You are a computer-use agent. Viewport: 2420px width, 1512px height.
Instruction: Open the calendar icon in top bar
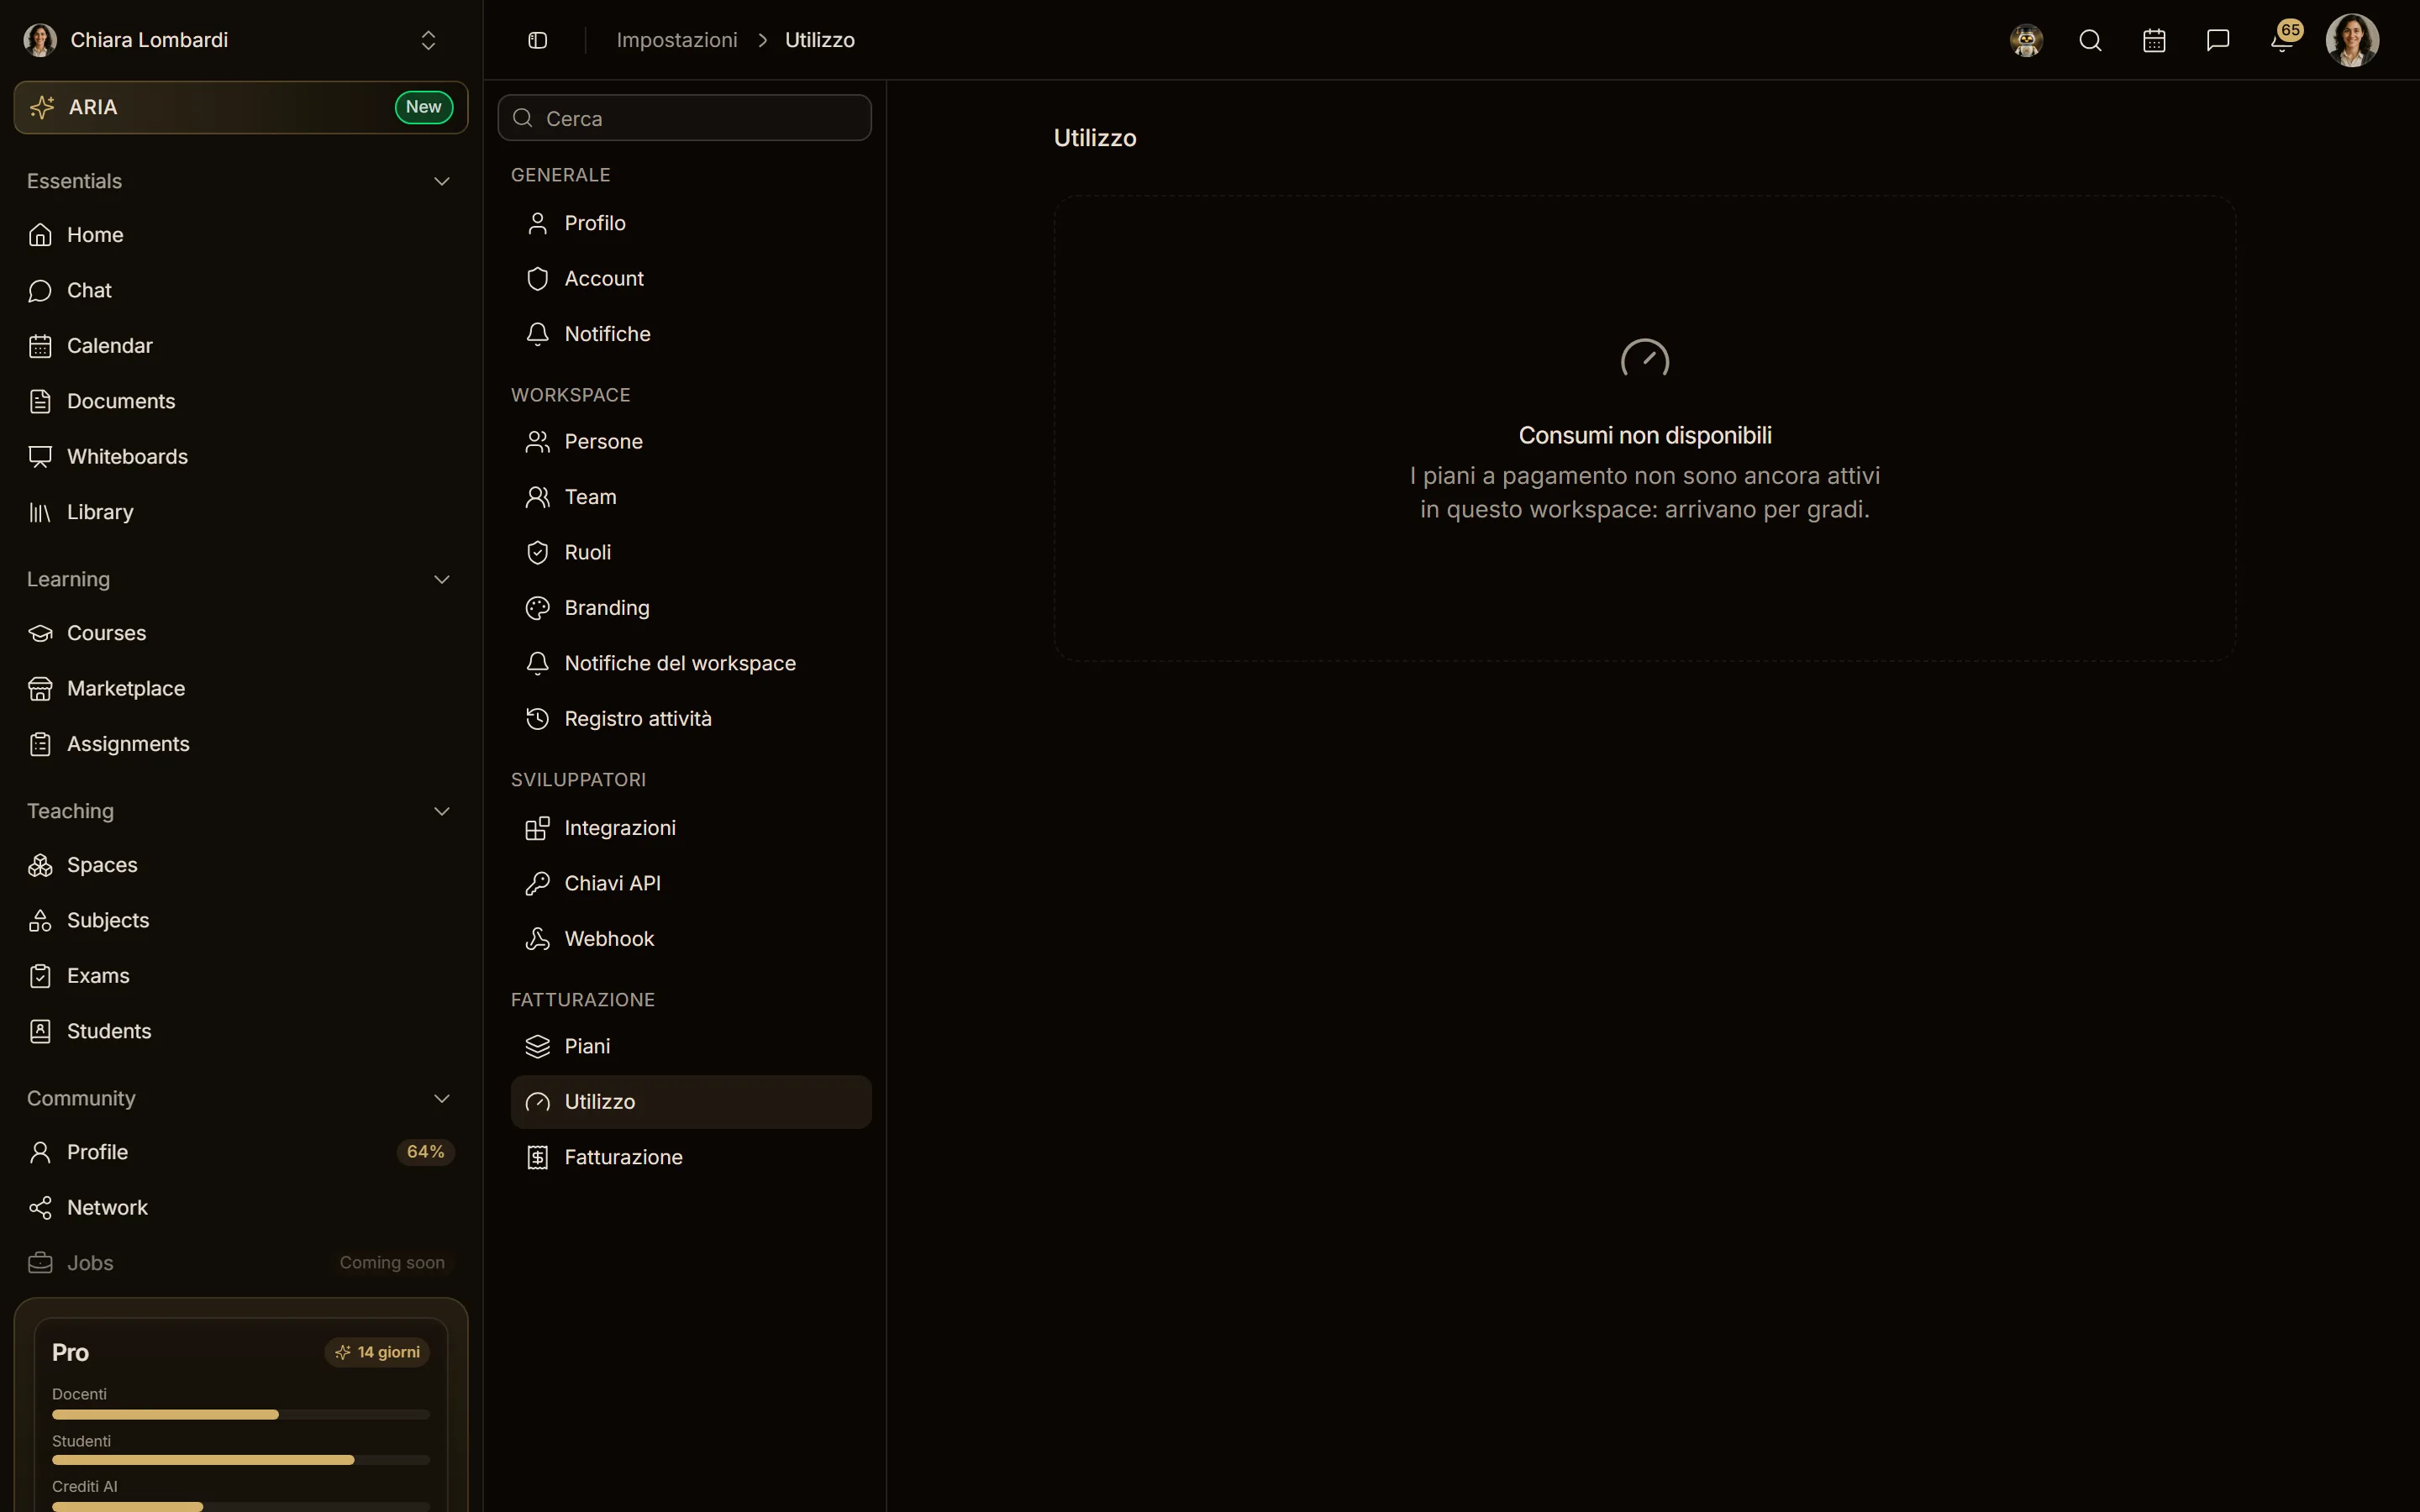click(2154, 40)
